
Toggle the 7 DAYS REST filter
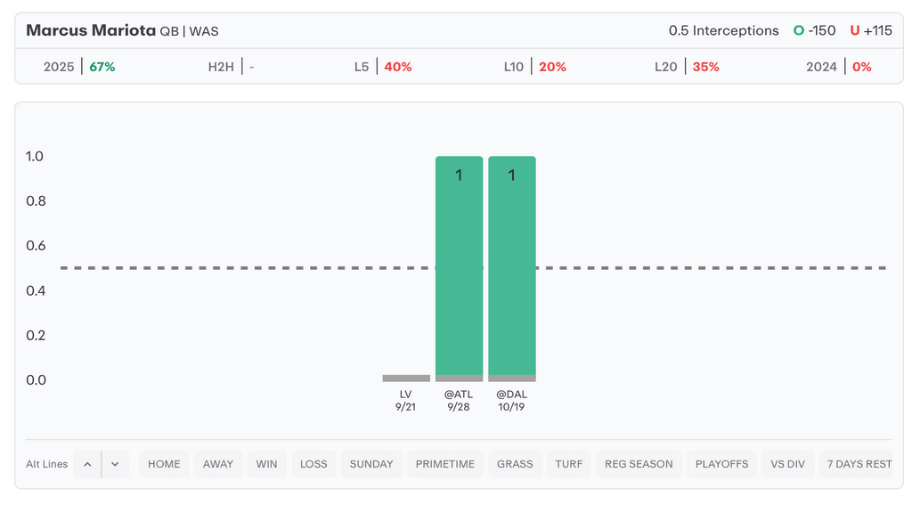(x=859, y=464)
